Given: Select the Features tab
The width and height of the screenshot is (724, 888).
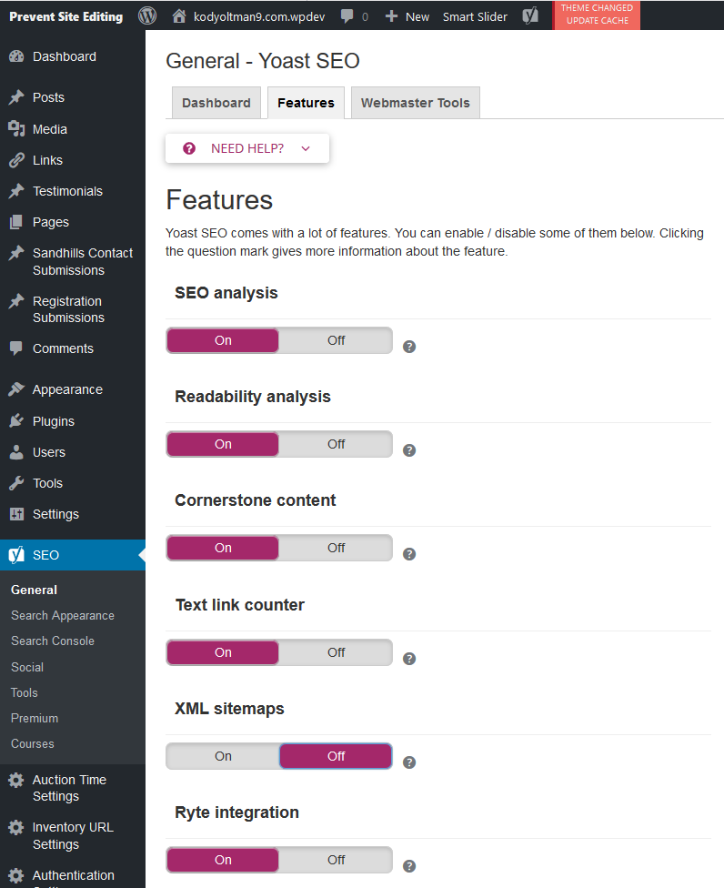Looking at the screenshot, I should coord(306,103).
